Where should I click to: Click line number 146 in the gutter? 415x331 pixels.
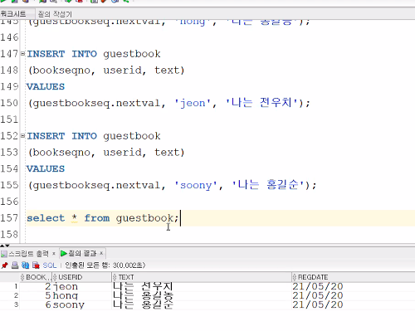(9, 37)
